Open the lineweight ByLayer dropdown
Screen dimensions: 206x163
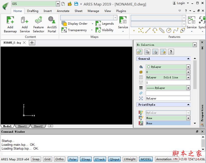click(188, 88)
